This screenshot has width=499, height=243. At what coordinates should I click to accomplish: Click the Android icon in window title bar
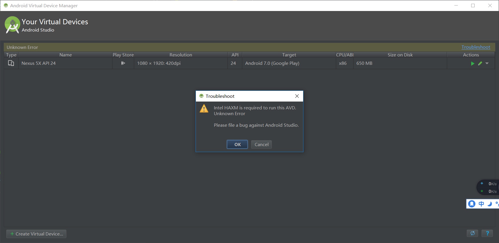[6, 5]
